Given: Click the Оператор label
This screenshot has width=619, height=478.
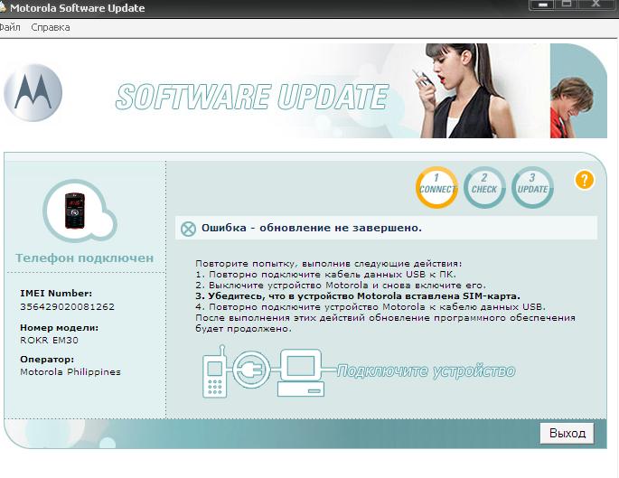Looking at the screenshot, I should [47, 360].
